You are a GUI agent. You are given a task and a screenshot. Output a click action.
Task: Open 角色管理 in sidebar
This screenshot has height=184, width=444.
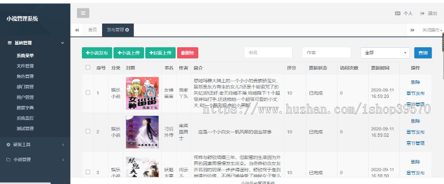point(25,76)
